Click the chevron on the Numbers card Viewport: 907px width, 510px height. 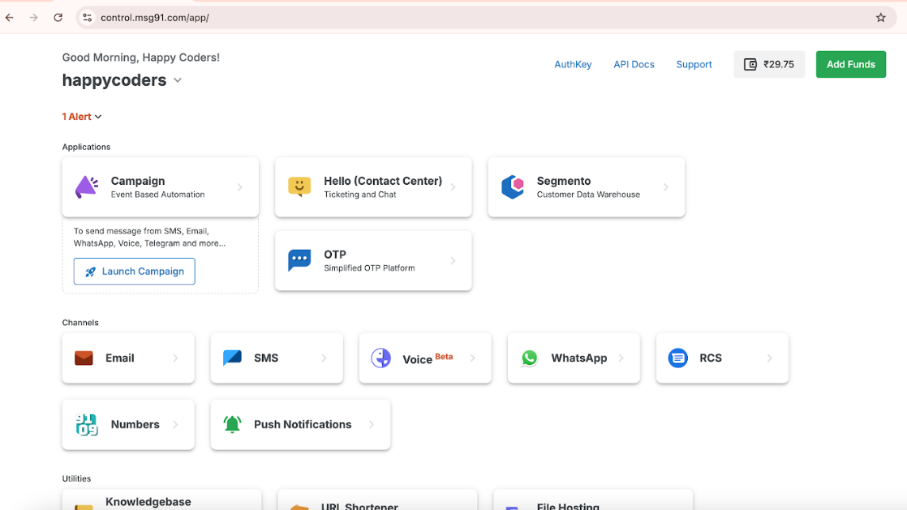coord(175,424)
